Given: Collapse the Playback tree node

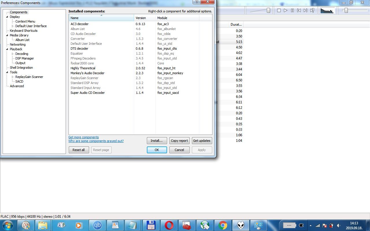Looking at the screenshot, I should point(7,49).
